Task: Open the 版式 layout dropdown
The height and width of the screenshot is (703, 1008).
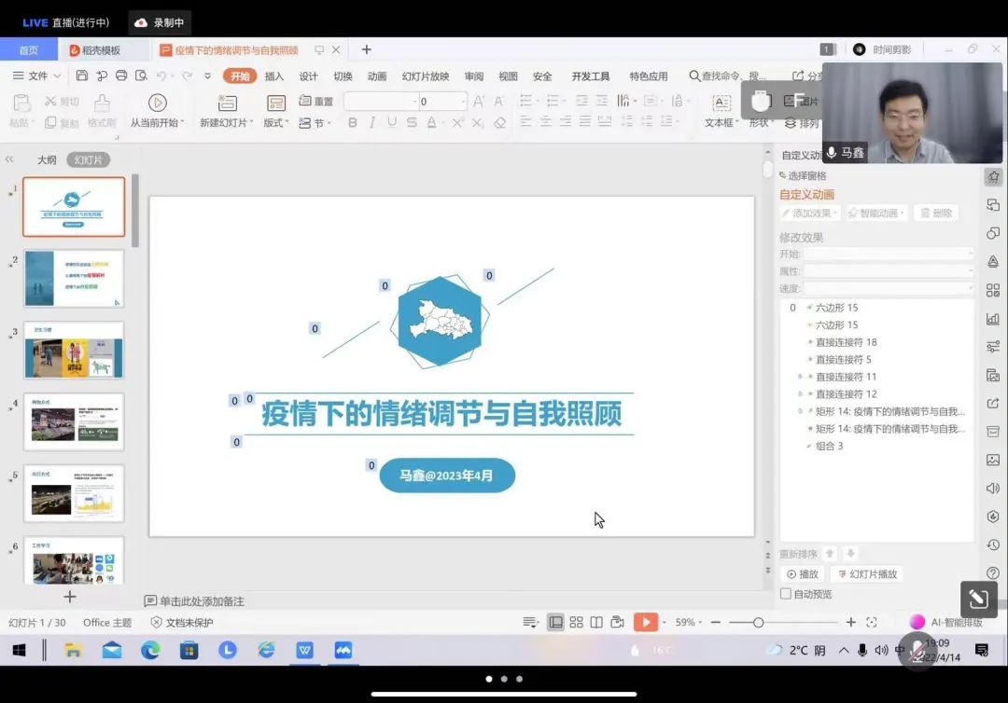Action: tap(275, 122)
